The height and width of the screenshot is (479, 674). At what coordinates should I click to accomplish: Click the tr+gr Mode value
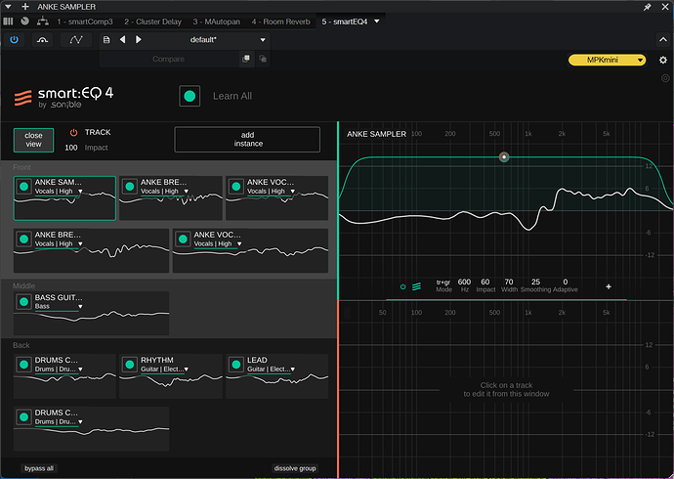point(443,283)
